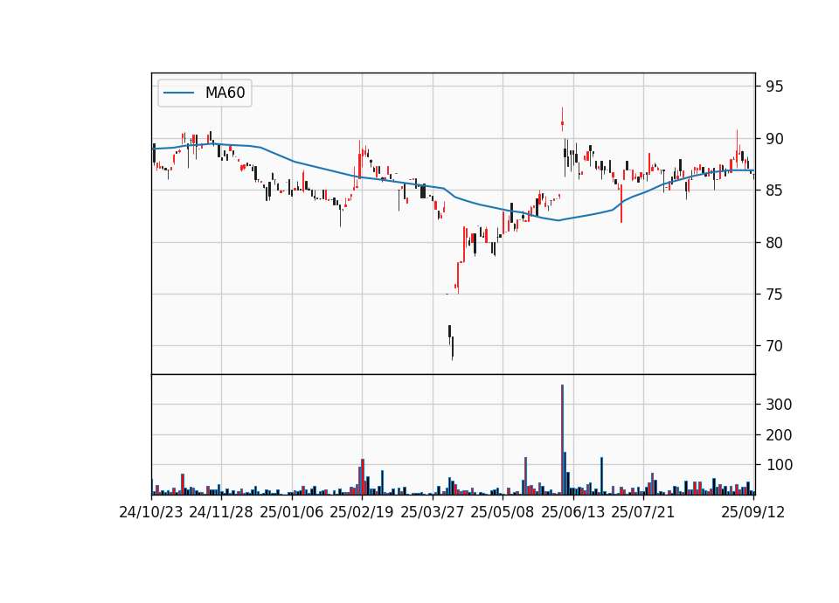Click the 95 price axis label
839x603 pixels.
pos(774,87)
